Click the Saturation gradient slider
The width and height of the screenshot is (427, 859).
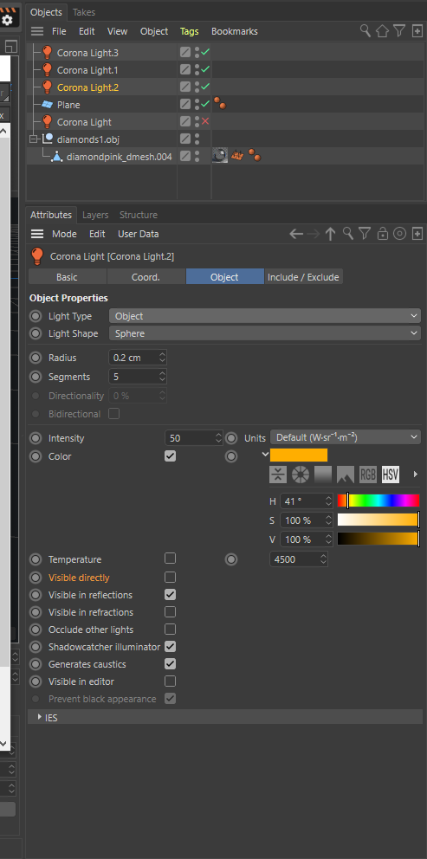pos(378,520)
